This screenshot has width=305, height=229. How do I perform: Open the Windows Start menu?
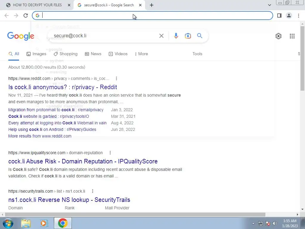click(x=8, y=223)
